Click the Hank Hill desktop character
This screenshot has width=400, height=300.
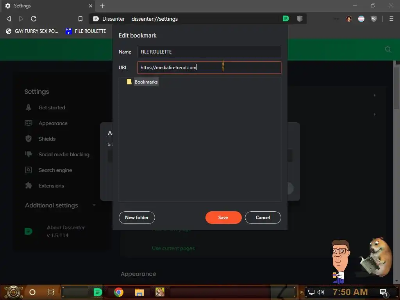(x=340, y=262)
